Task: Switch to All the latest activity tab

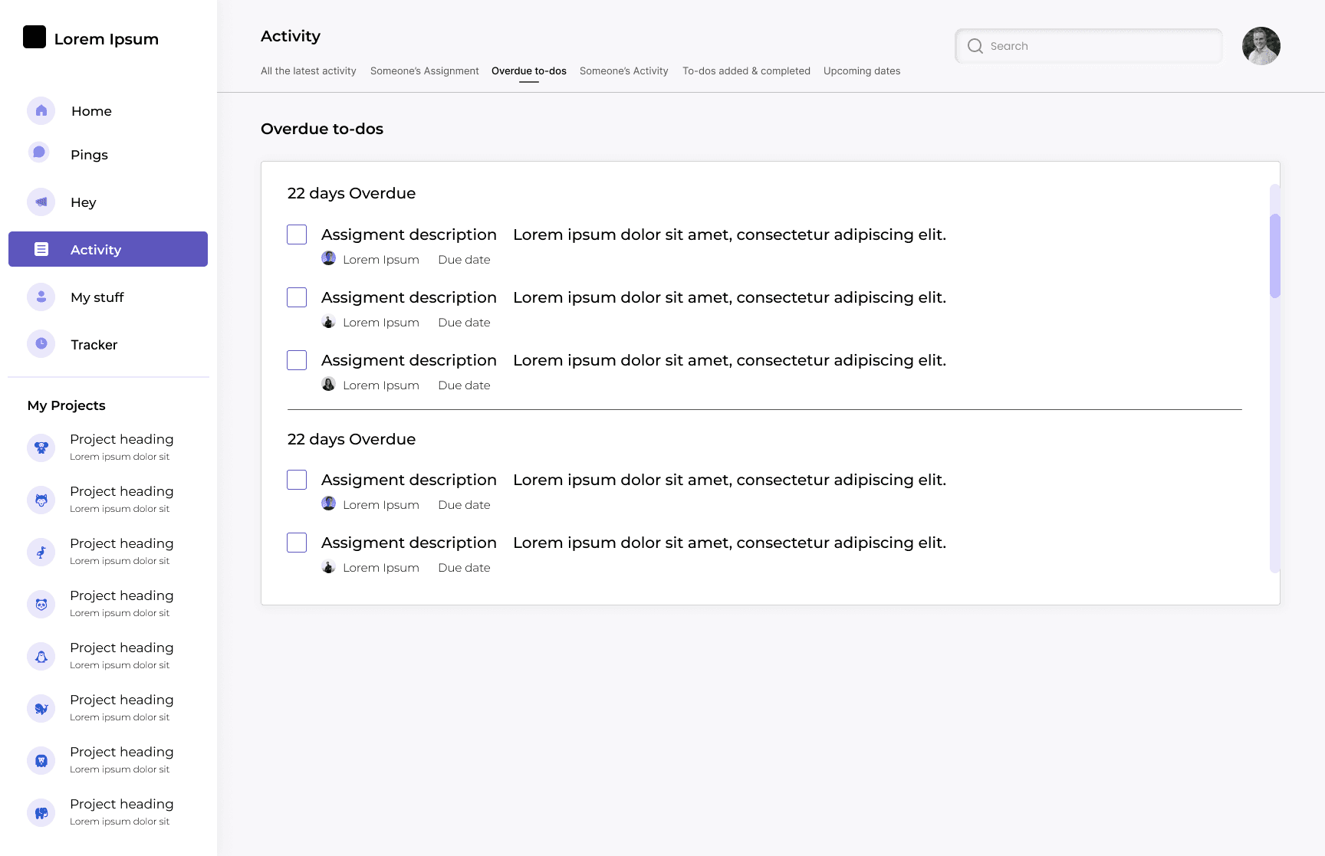Action: click(308, 71)
